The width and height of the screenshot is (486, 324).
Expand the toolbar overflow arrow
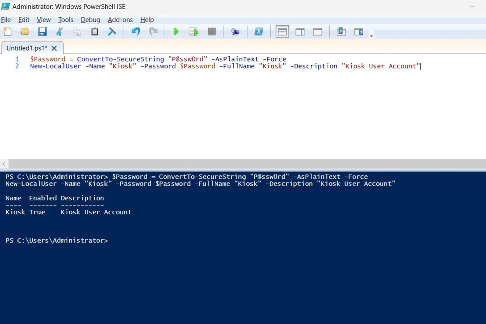[x=371, y=35]
